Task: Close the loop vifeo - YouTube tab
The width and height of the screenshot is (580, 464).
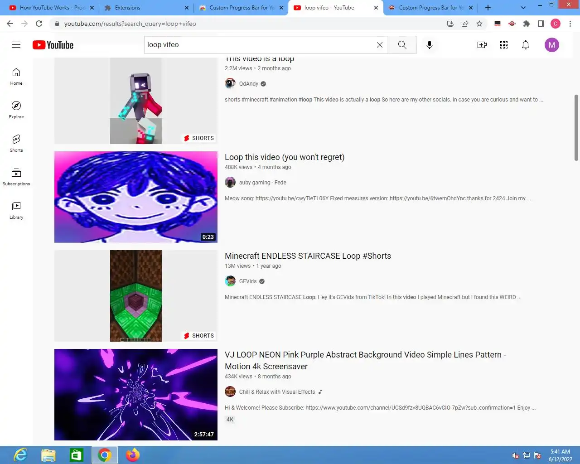Action: coord(376,8)
